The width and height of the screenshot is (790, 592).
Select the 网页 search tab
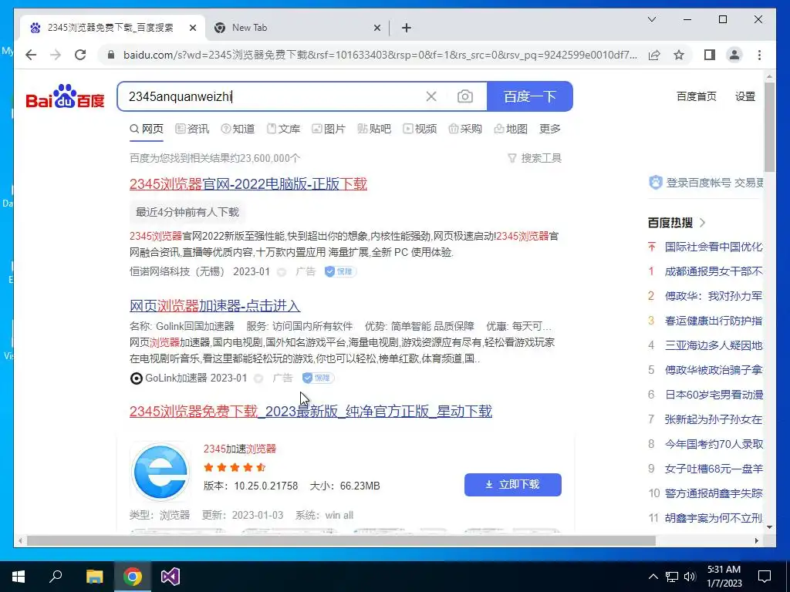tap(147, 129)
